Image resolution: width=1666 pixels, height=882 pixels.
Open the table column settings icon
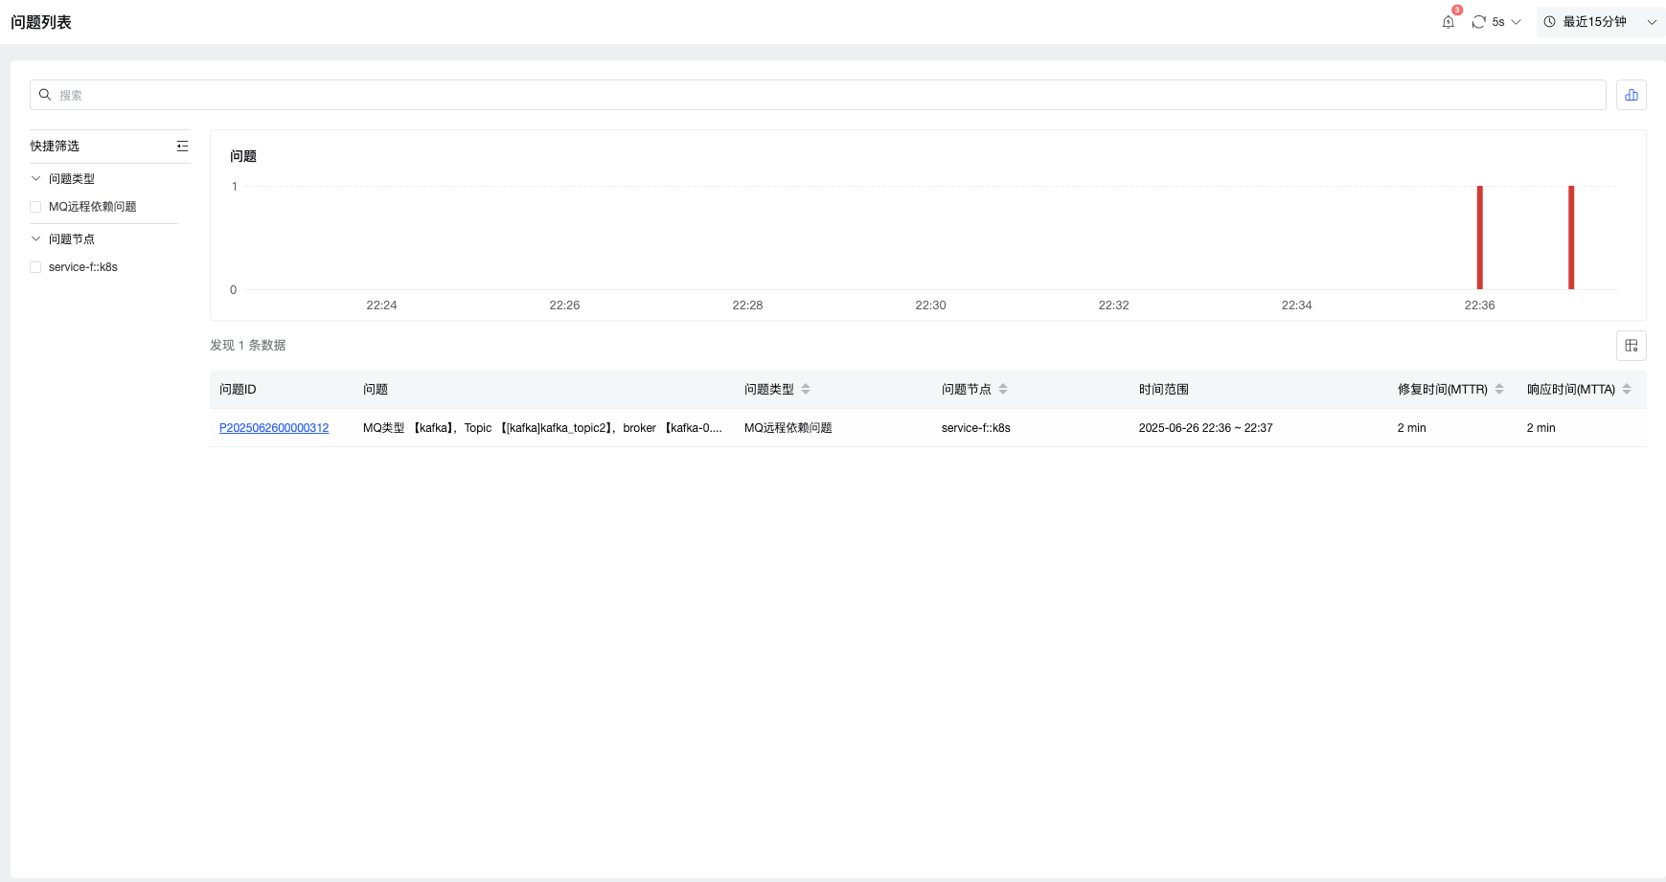pos(1632,346)
